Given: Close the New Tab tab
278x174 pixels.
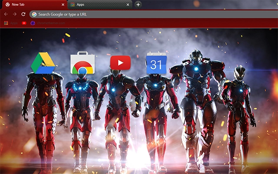Looking at the screenshot, I should pyautogui.click(x=63, y=5).
